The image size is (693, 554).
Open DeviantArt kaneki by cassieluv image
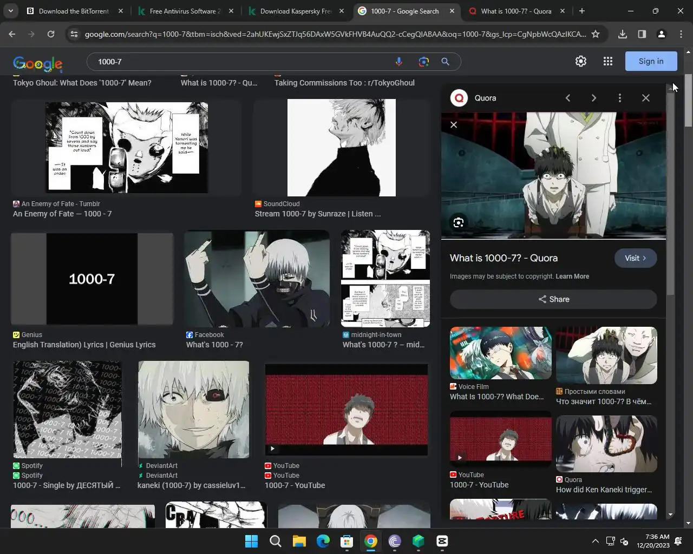[194, 410]
